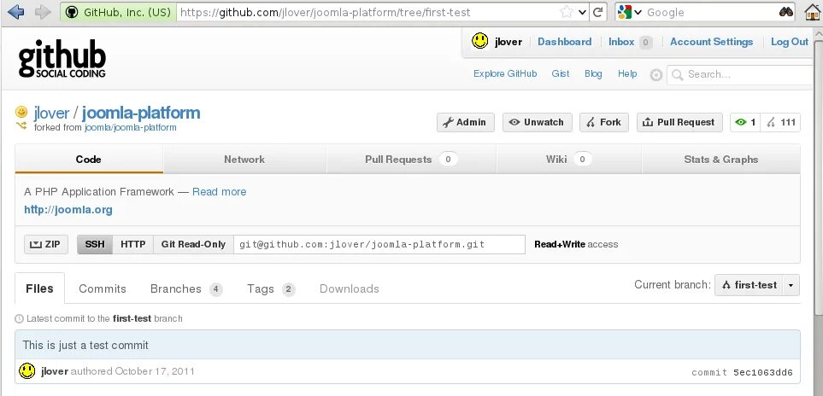Open the Downloads subtab

pyautogui.click(x=349, y=289)
